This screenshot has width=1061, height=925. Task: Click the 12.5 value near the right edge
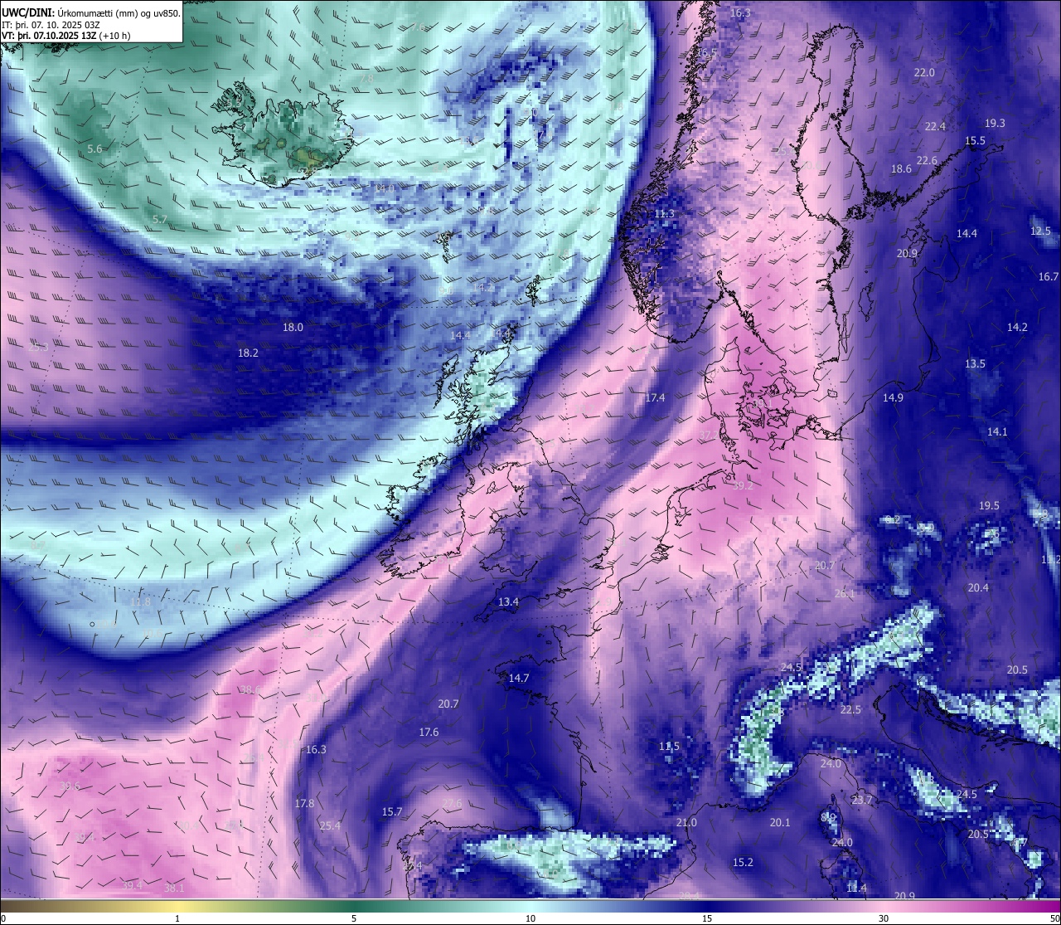(x=1040, y=231)
